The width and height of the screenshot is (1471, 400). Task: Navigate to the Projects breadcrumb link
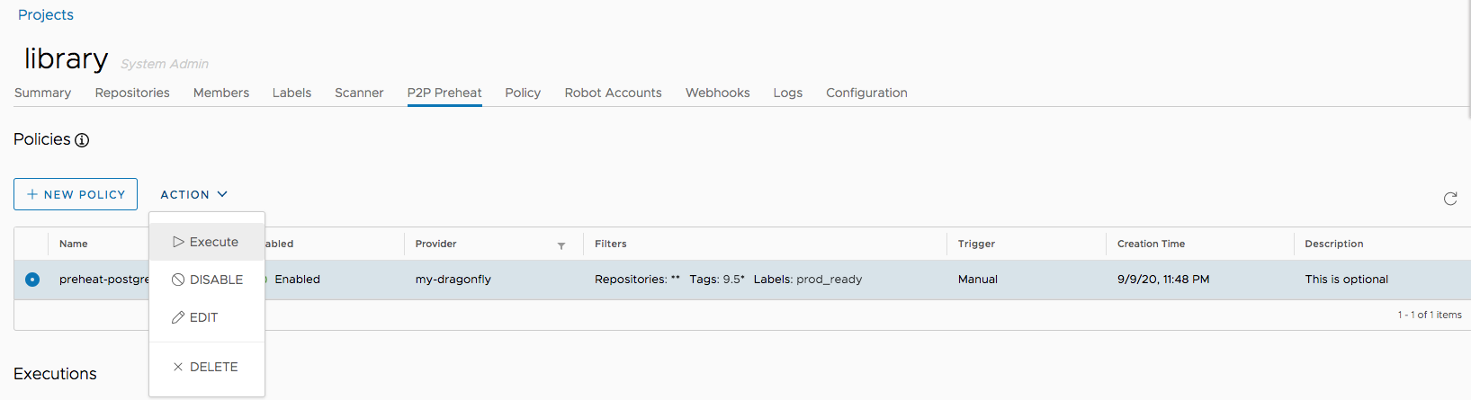(x=46, y=14)
